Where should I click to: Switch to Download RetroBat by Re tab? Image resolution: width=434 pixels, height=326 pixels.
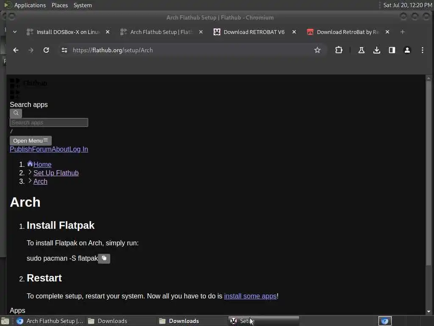click(x=348, y=32)
